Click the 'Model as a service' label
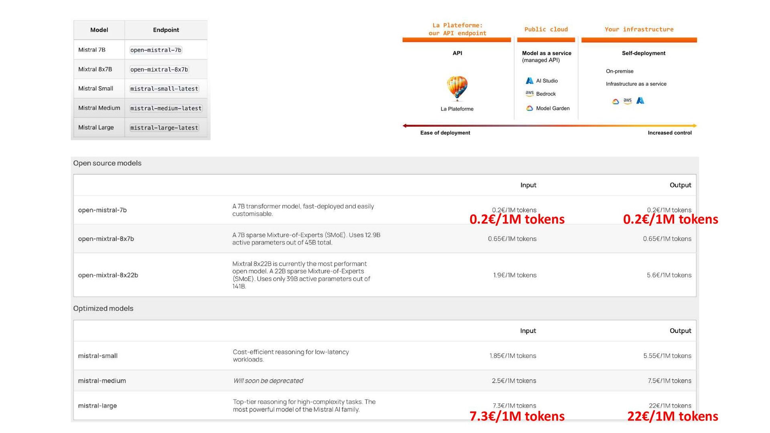The image size is (770, 433). coord(547,53)
